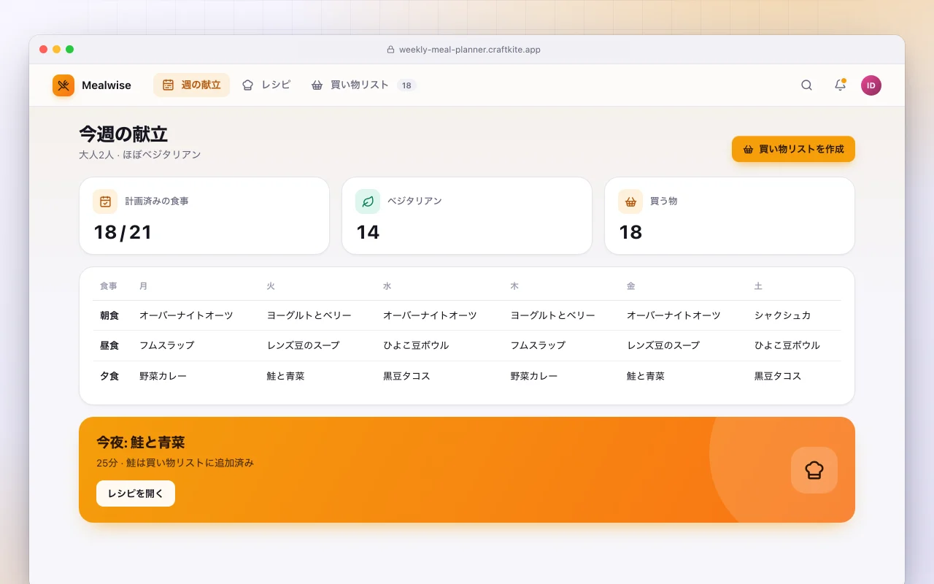Select Thursday dinner 野菜カレー

534,376
